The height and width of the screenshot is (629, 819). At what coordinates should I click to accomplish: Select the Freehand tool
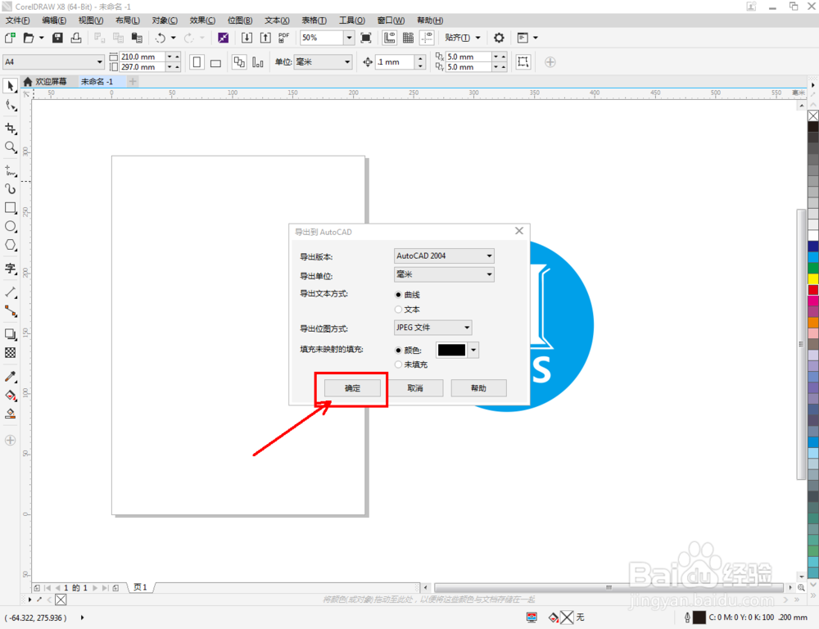tap(11, 170)
